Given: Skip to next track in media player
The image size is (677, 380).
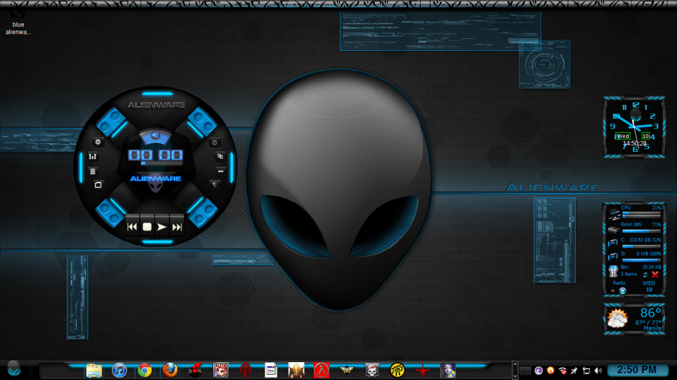Looking at the screenshot, I should (177, 227).
